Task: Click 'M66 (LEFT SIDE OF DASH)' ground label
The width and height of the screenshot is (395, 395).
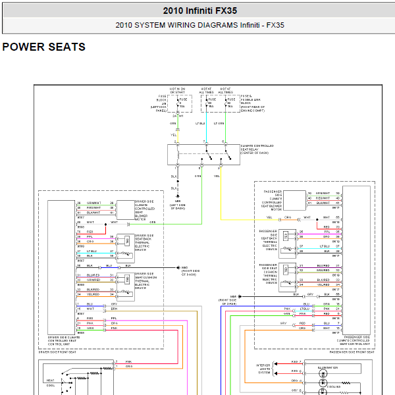Action: tap(178, 205)
